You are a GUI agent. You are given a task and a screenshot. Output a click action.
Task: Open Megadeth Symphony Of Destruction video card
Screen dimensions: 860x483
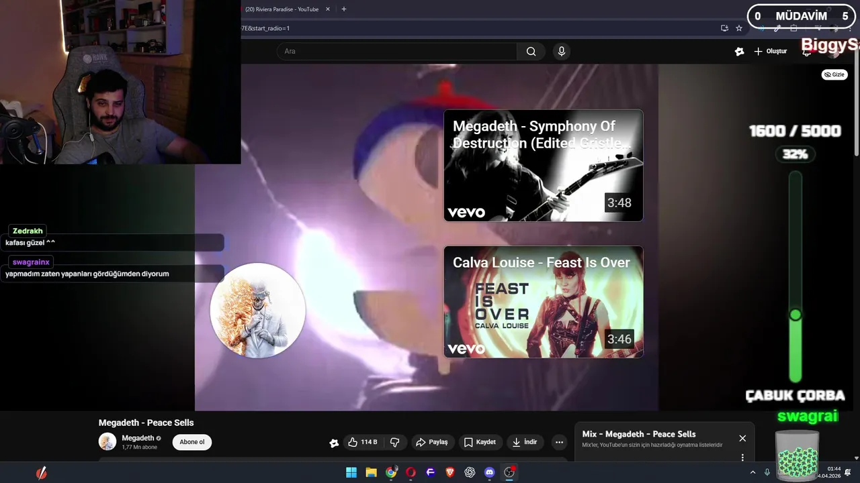(x=543, y=166)
